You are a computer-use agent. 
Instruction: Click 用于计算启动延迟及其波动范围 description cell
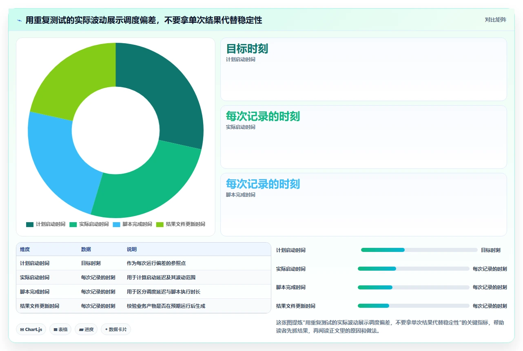[161, 278]
